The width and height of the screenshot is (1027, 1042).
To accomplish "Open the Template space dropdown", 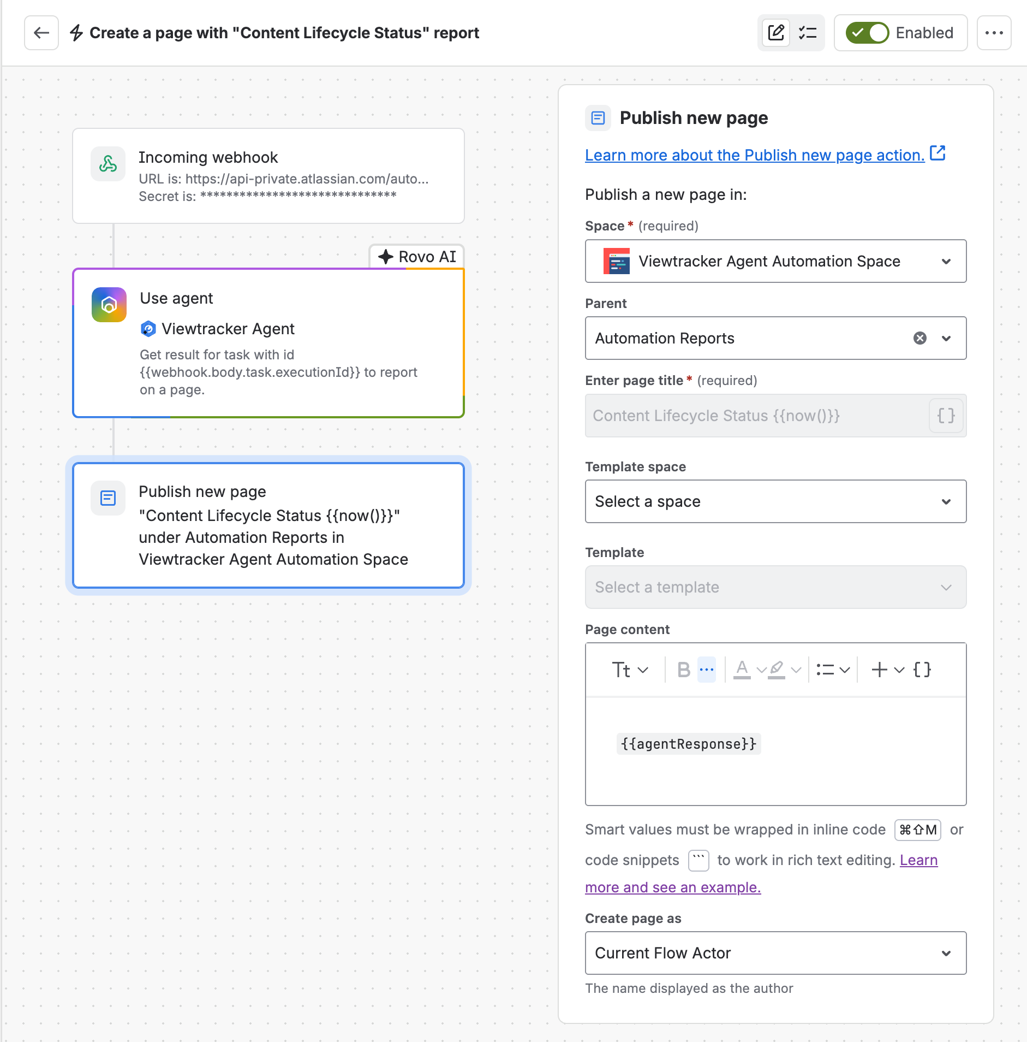I will point(776,501).
